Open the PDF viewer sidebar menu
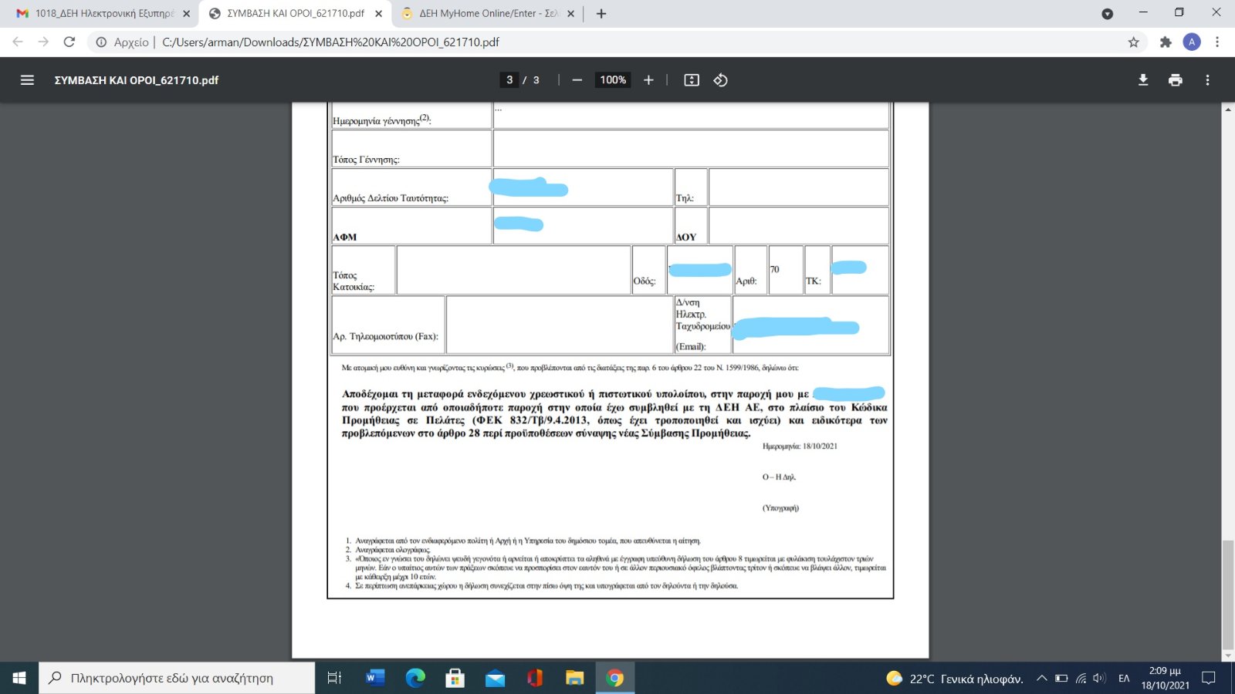Viewport: 1235px width, 694px height. click(27, 80)
